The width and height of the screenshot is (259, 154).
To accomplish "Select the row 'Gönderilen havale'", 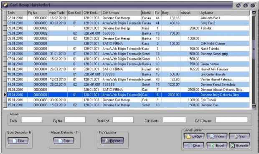I will pos(126,74).
